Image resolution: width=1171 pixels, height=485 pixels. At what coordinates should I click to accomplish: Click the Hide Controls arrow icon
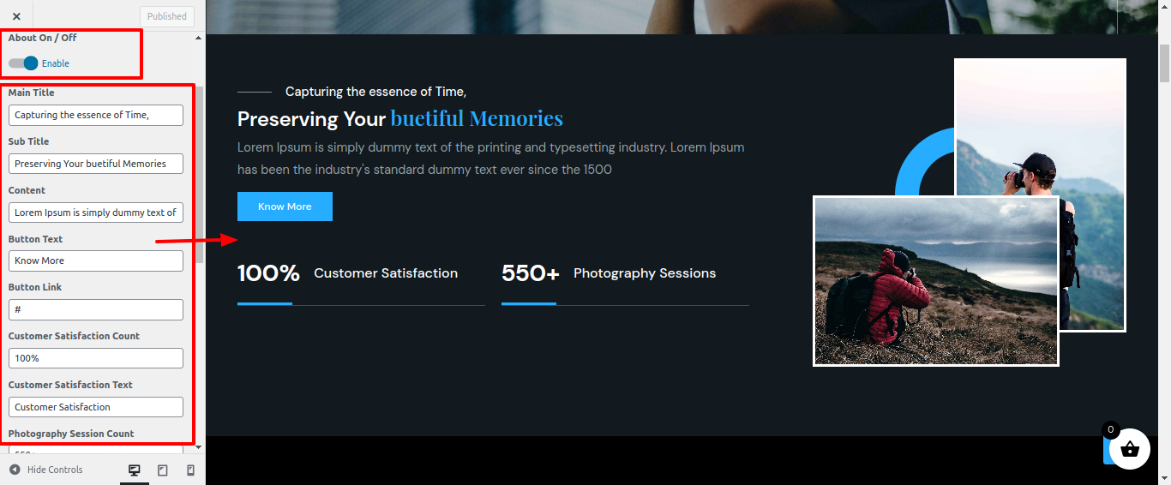pos(15,470)
